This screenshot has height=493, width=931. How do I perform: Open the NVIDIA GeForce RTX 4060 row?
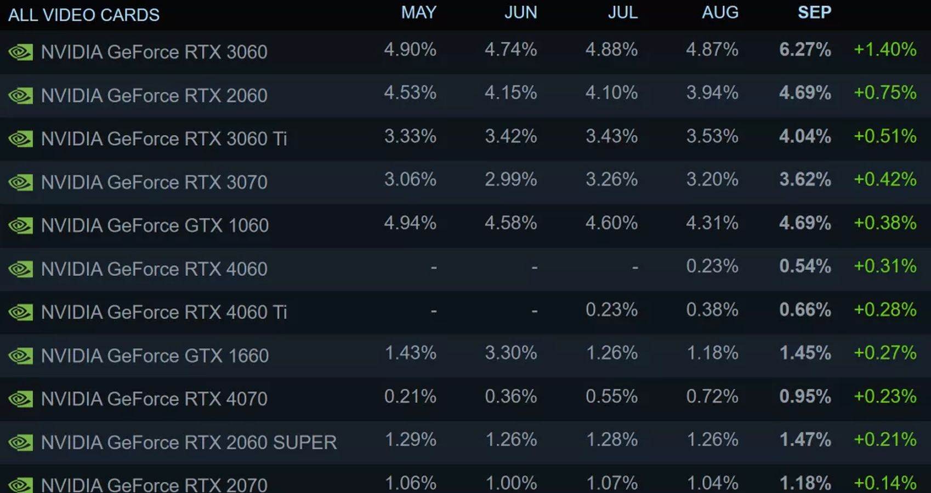point(154,269)
